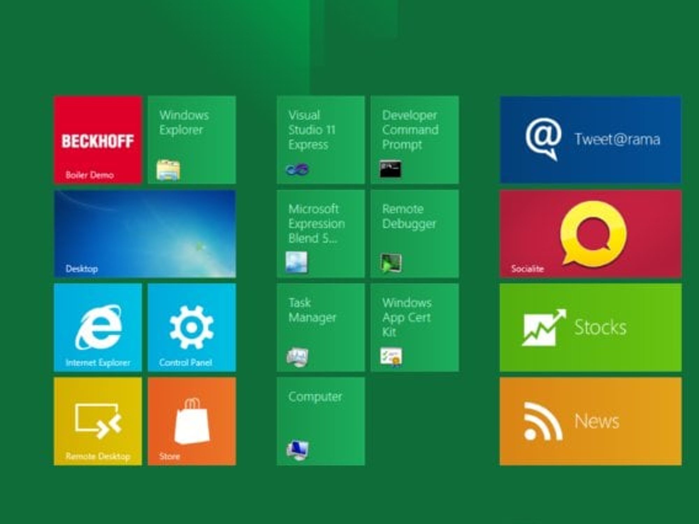Open the Stocks tile

coord(591,327)
